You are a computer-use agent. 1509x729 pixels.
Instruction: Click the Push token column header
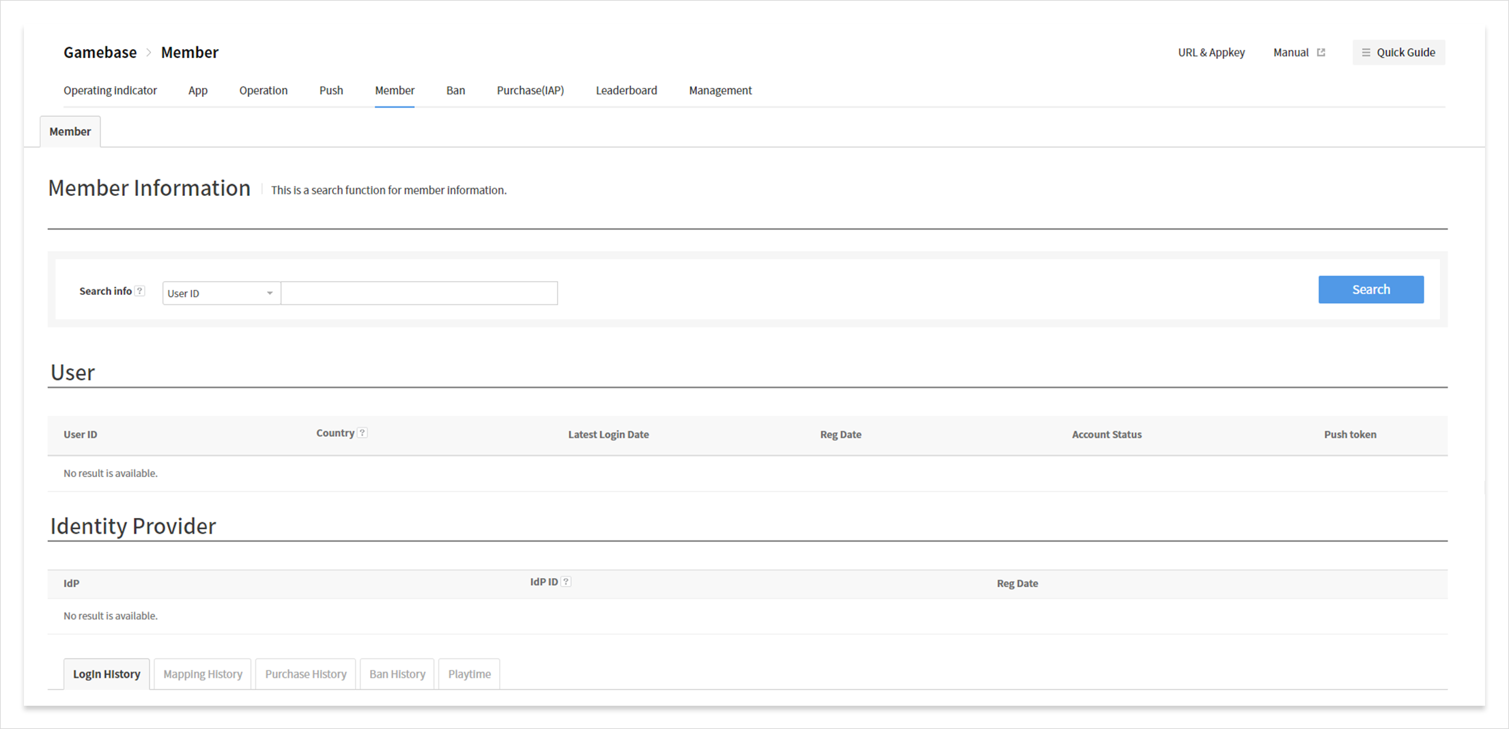1351,435
